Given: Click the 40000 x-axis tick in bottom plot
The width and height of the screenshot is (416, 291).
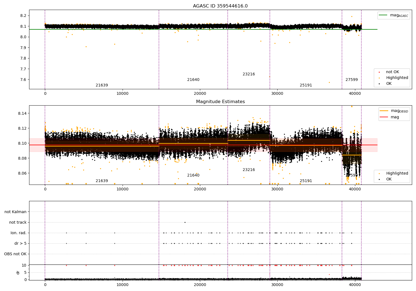Looking at the screenshot, I should [355, 285].
